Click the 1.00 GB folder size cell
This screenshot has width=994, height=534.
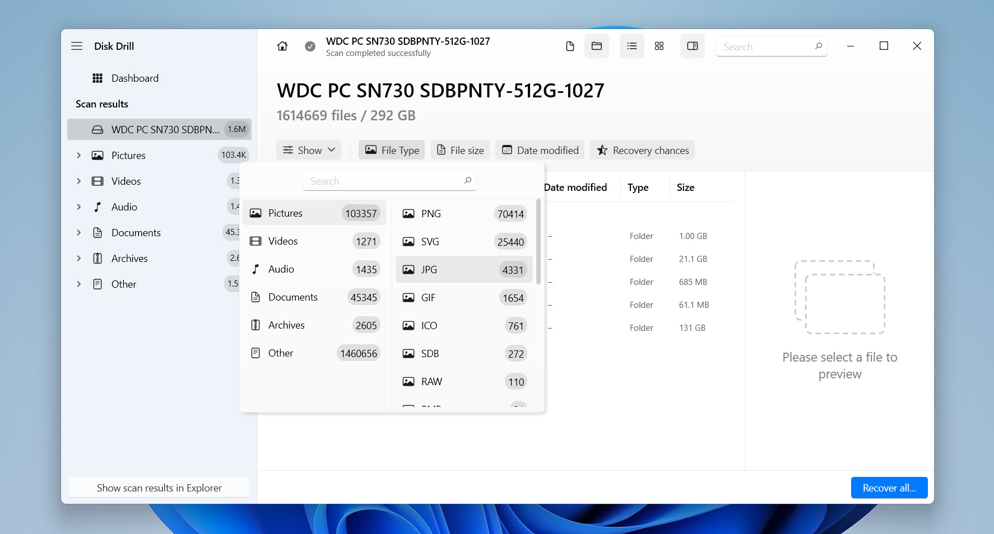pyautogui.click(x=693, y=236)
